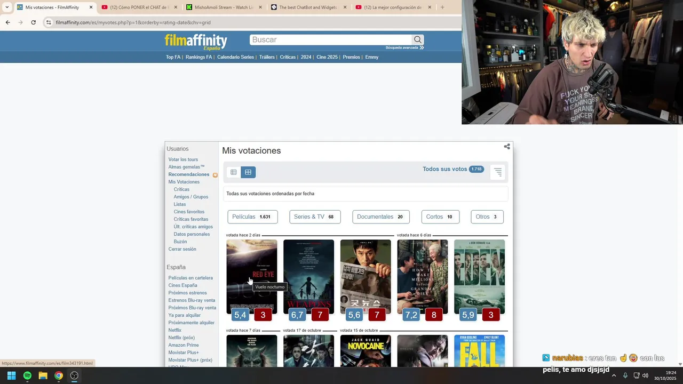Open Almas gemelas sidebar link
683x384 pixels.
(x=186, y=167)
